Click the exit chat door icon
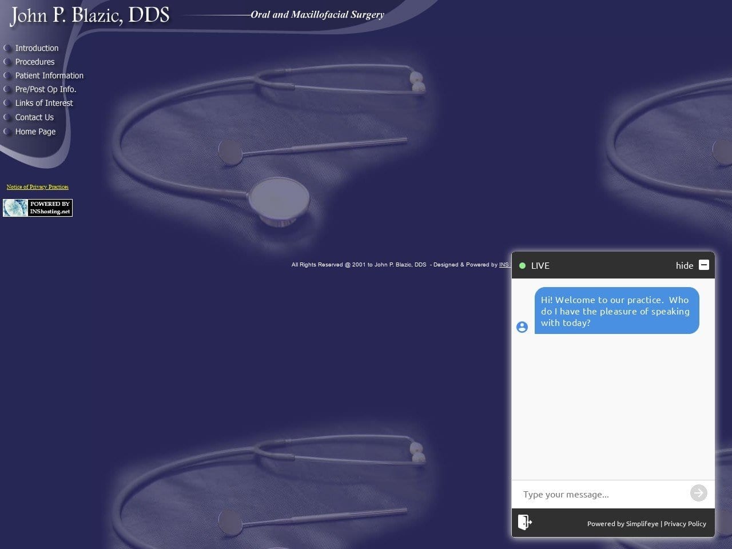Screen dimensions: 732x549 click(x=524, y=522)
